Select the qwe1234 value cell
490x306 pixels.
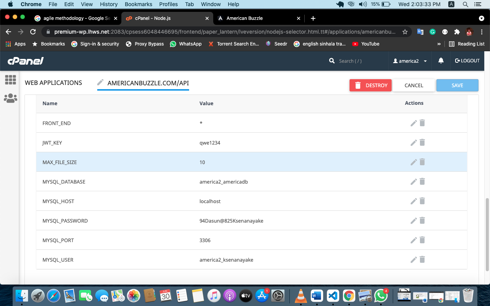[x=210, y=143]
